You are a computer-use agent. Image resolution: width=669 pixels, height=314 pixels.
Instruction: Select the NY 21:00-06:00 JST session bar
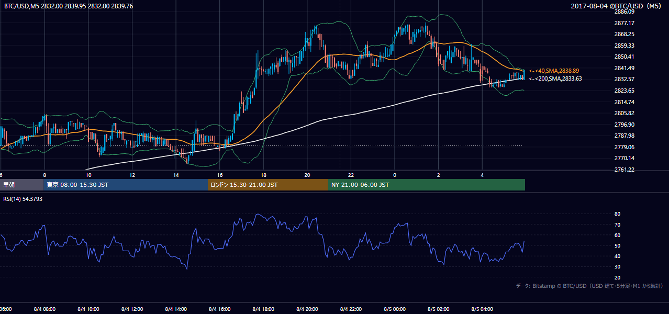427,185
